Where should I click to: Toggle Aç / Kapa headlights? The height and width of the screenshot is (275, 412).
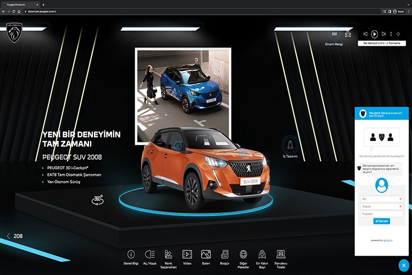pyautogui.click(x=150, y=257)
